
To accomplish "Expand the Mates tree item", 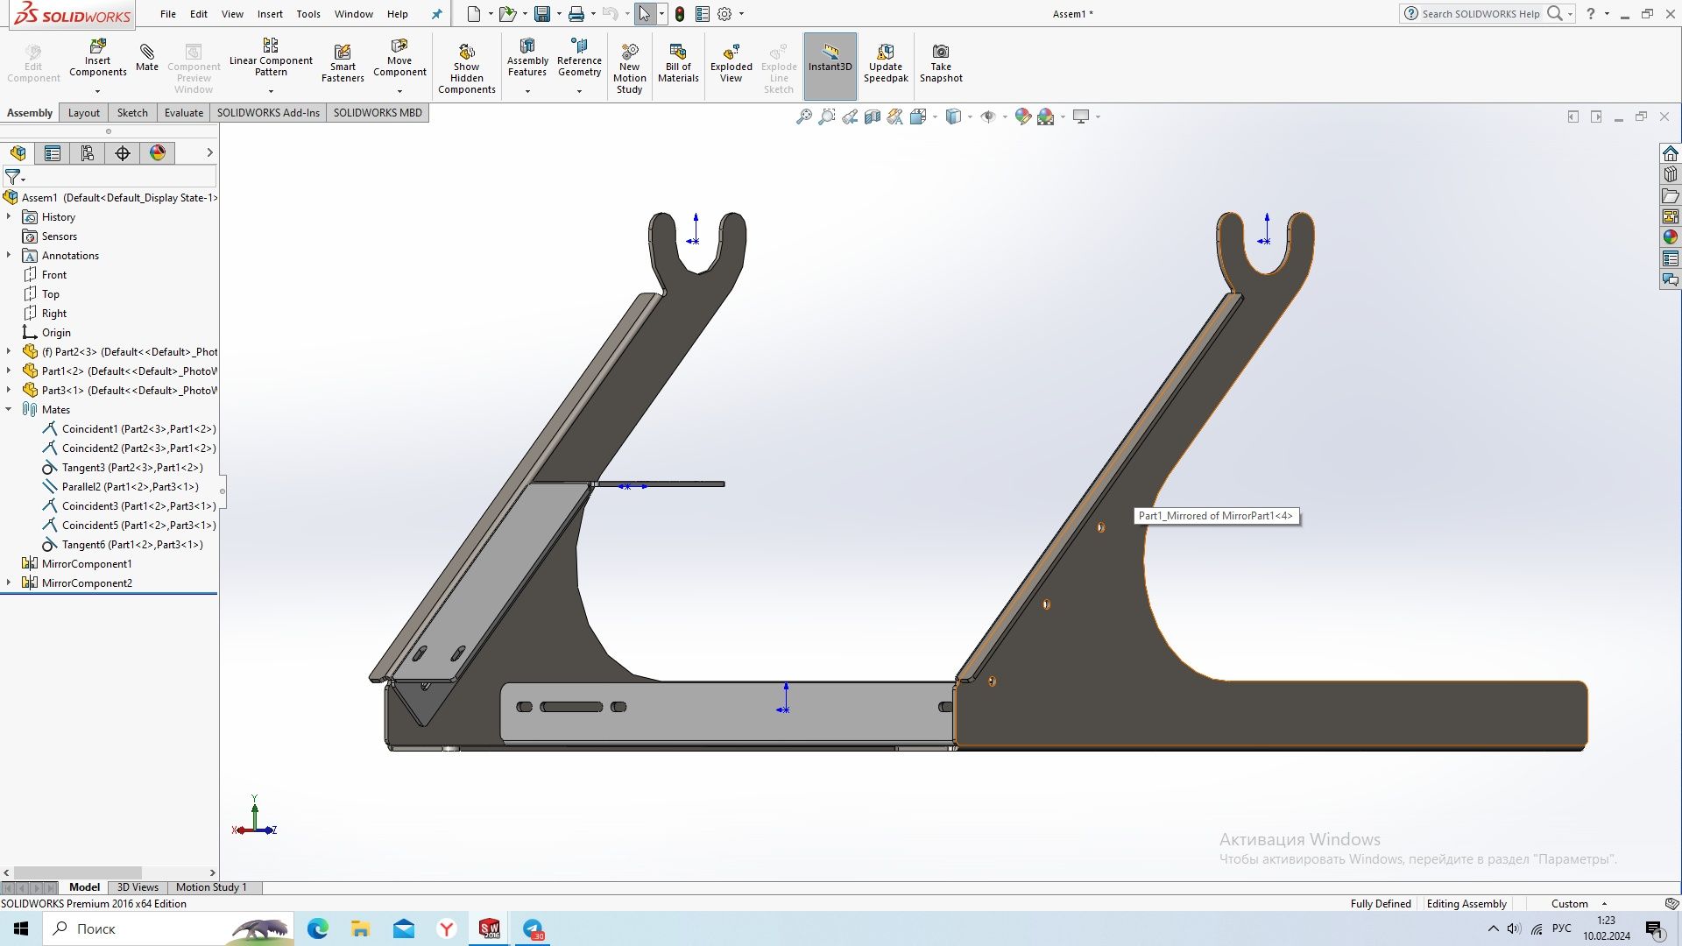I will [x=10, y=409].
